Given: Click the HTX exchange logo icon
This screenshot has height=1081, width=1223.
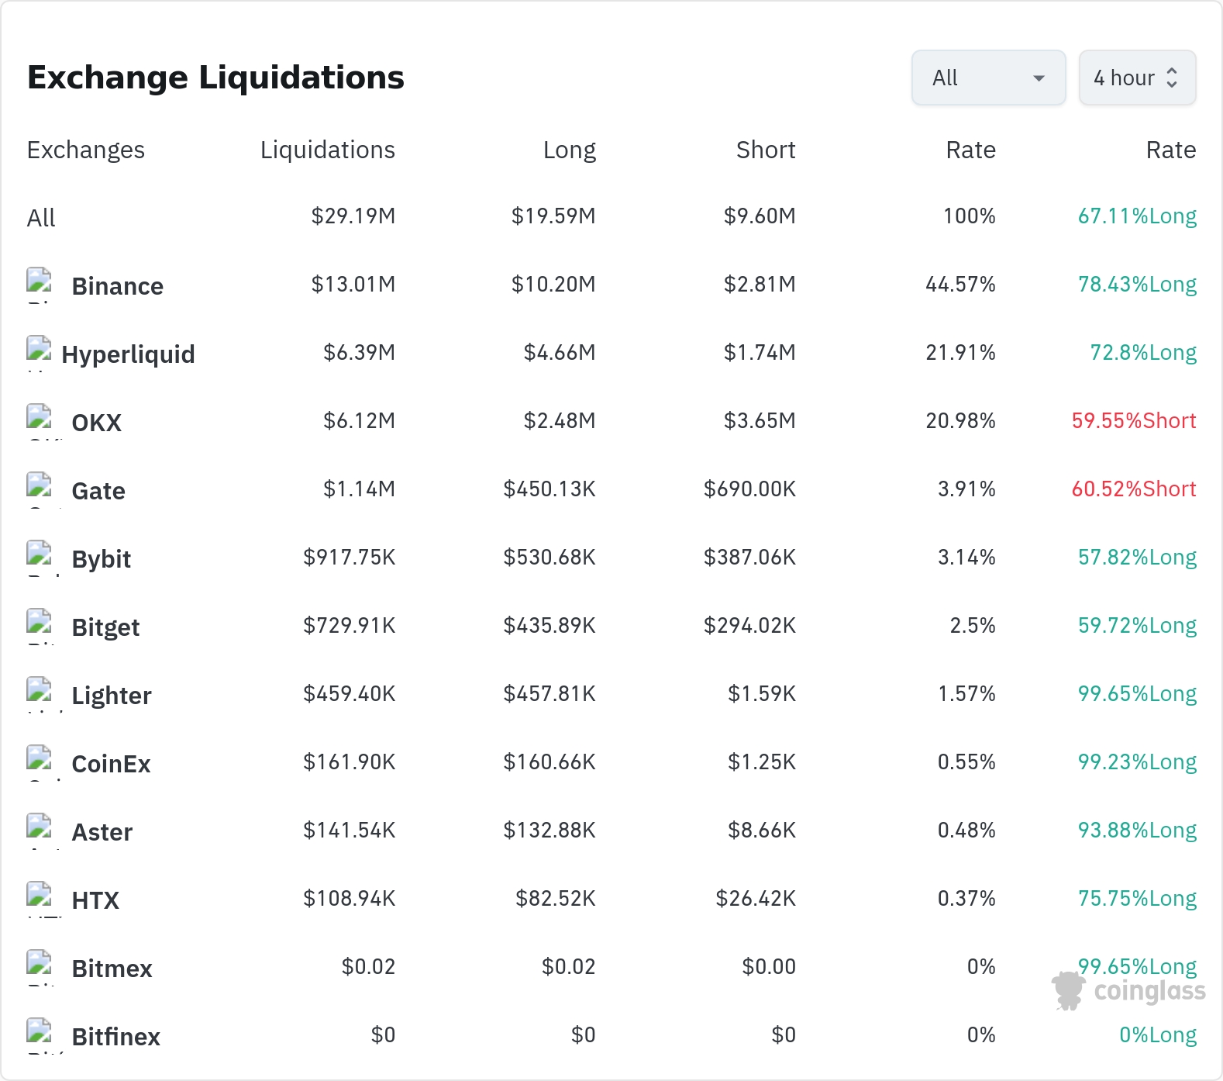Looking at the screenshot, I should [39, 900].
